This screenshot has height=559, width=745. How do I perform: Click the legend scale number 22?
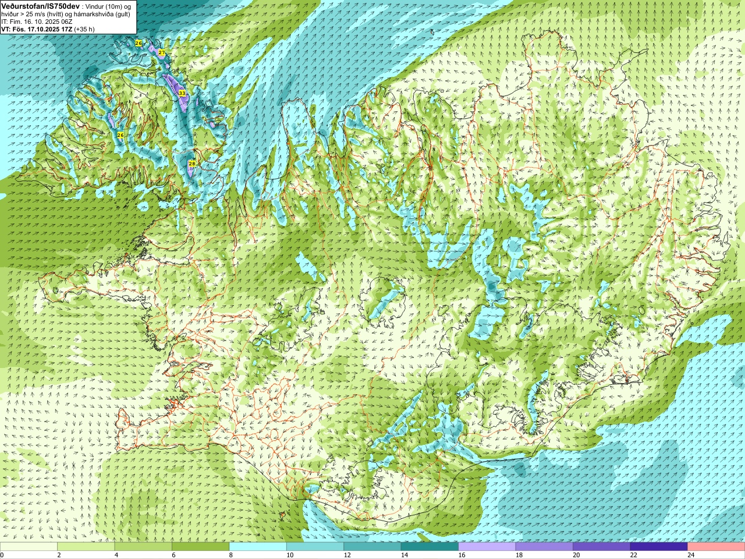633,555
